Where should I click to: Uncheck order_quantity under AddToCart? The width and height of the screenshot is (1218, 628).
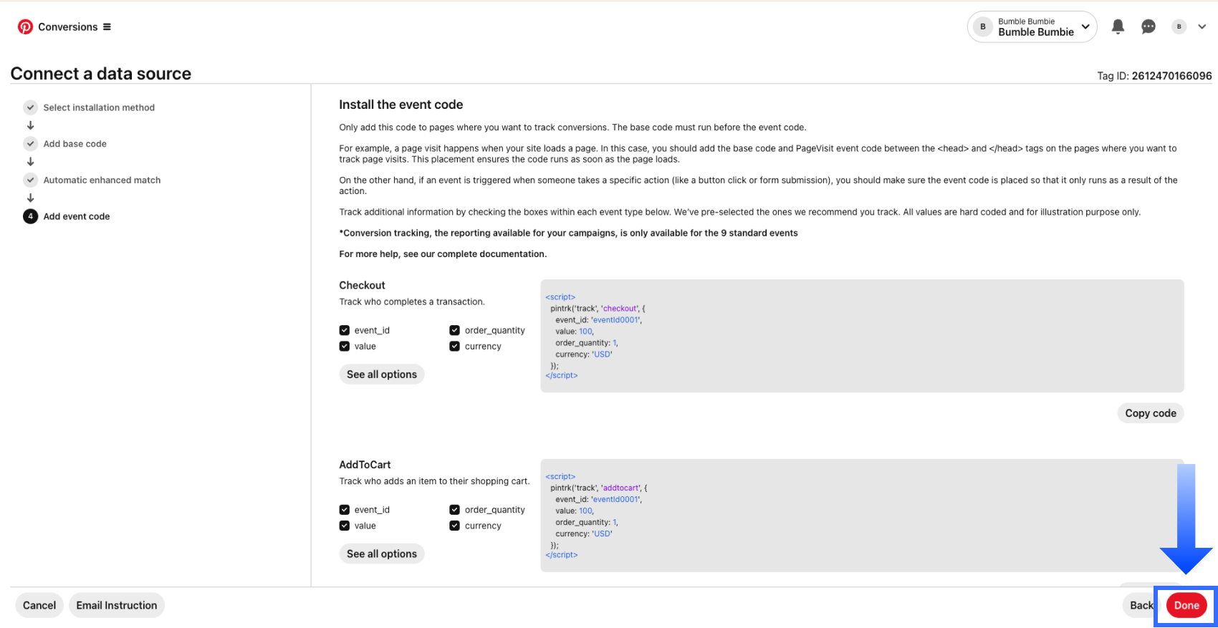click(x=454, y=510)
